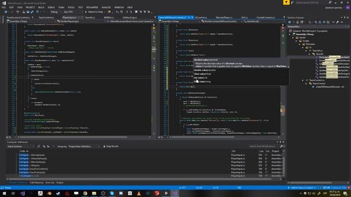Open VLC from the taskbar
351x197 pixels.
(x=139, y=193)
